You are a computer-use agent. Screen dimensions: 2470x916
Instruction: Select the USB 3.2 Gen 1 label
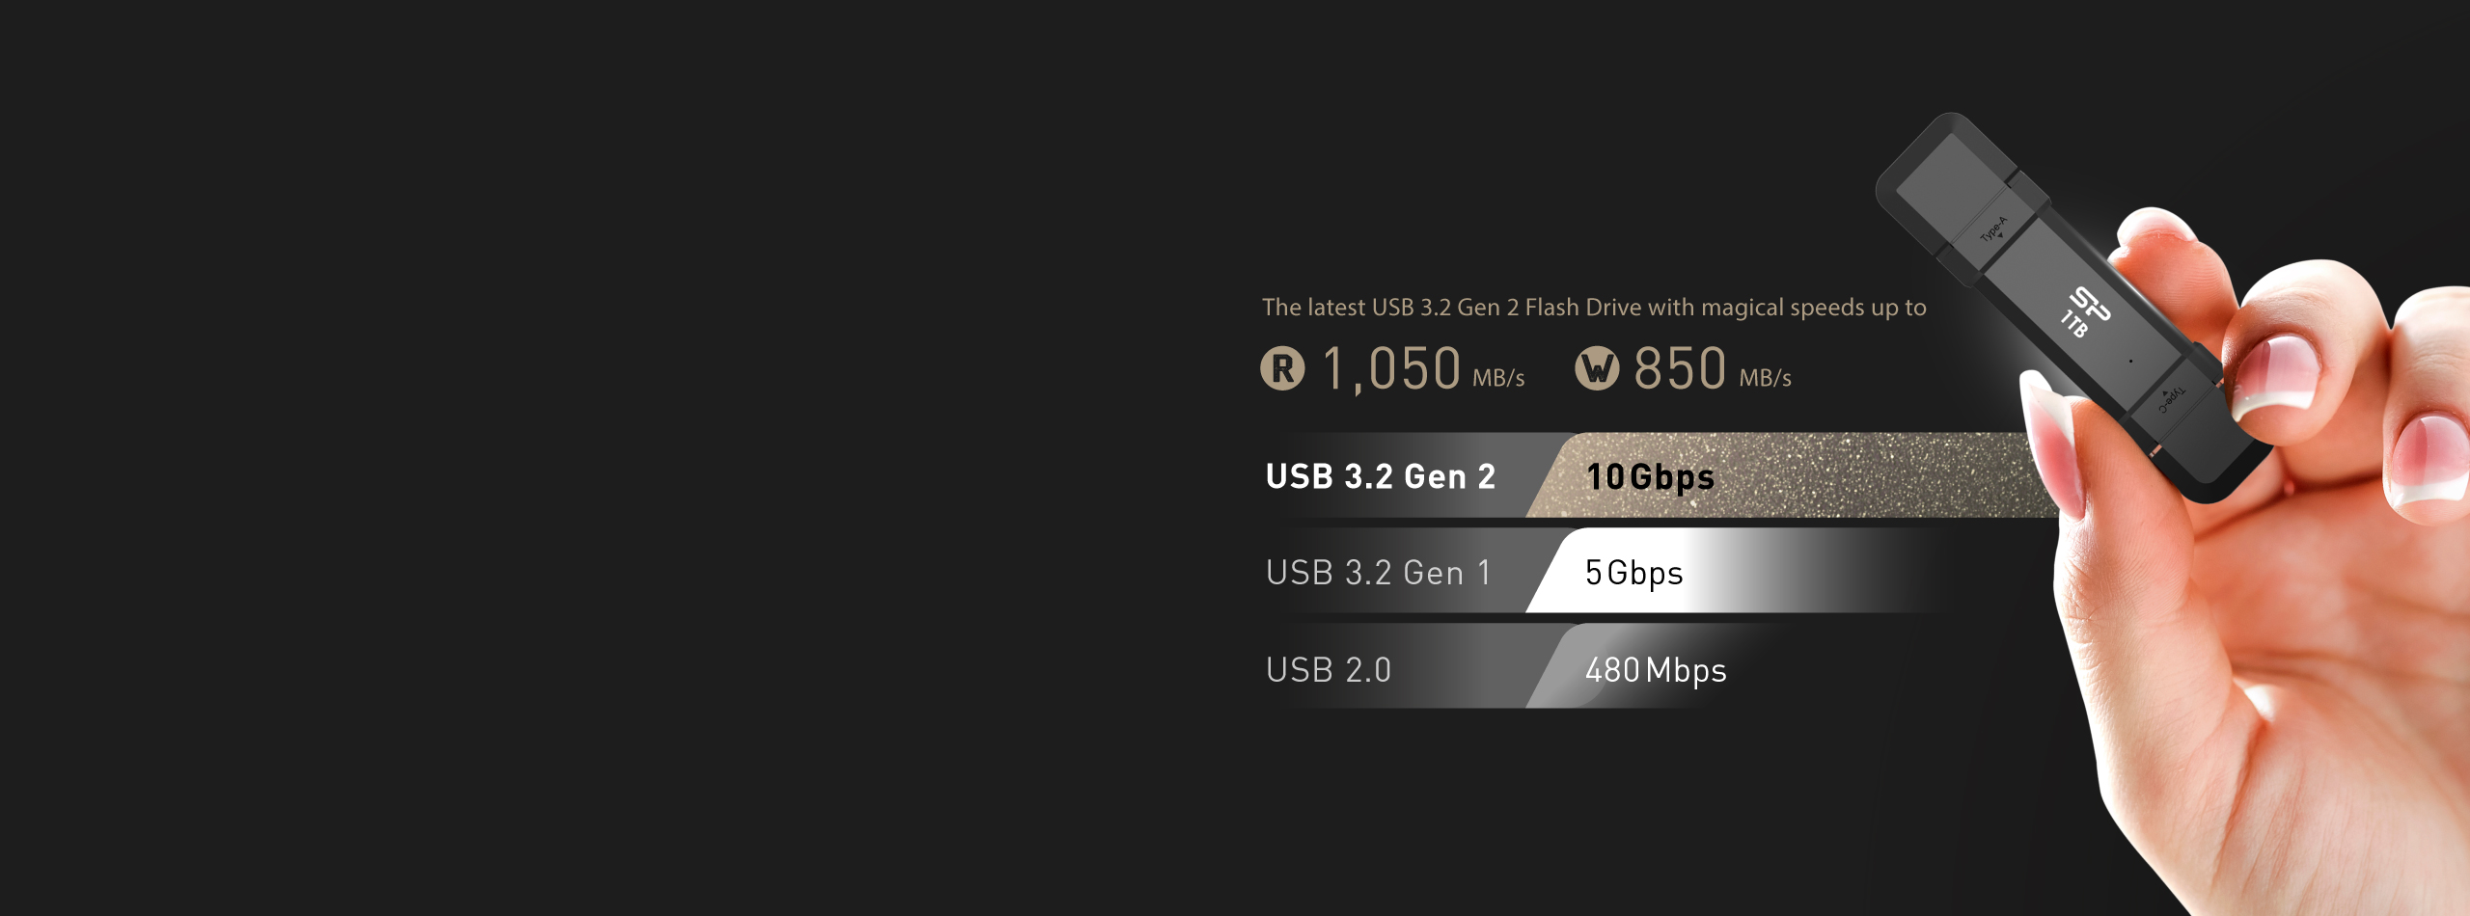tap(1379, 573)
